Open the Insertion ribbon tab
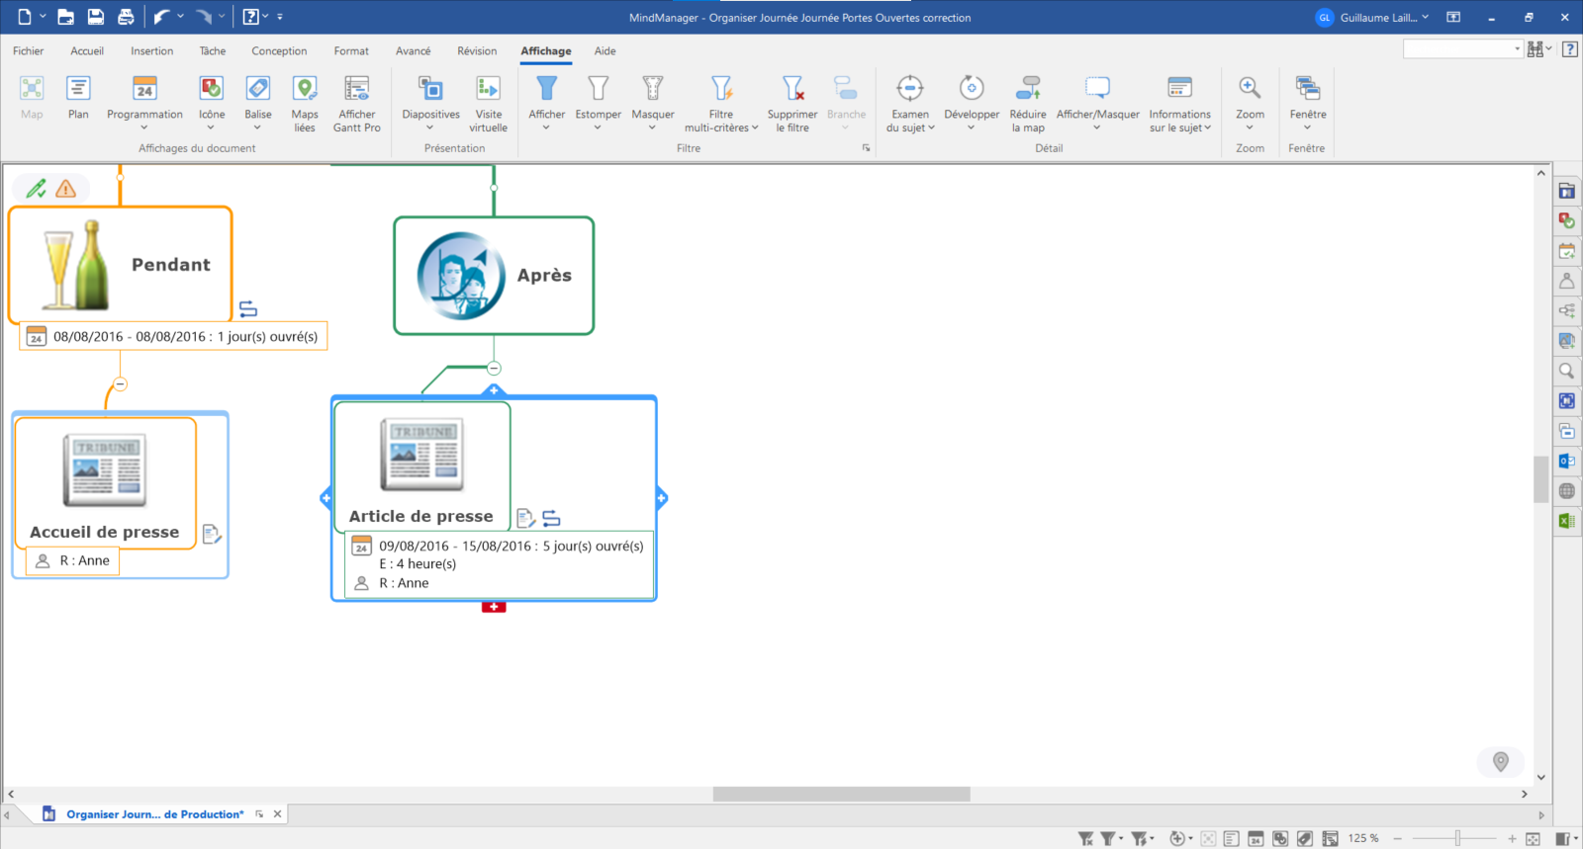The height and width of the screenshot is (849, 1583). [x=151, y=51]
